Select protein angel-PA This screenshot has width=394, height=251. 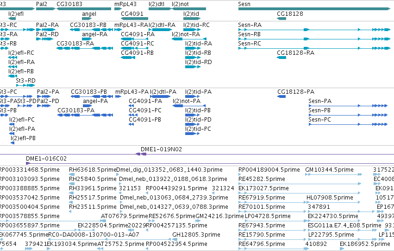(x=87, y=106)
